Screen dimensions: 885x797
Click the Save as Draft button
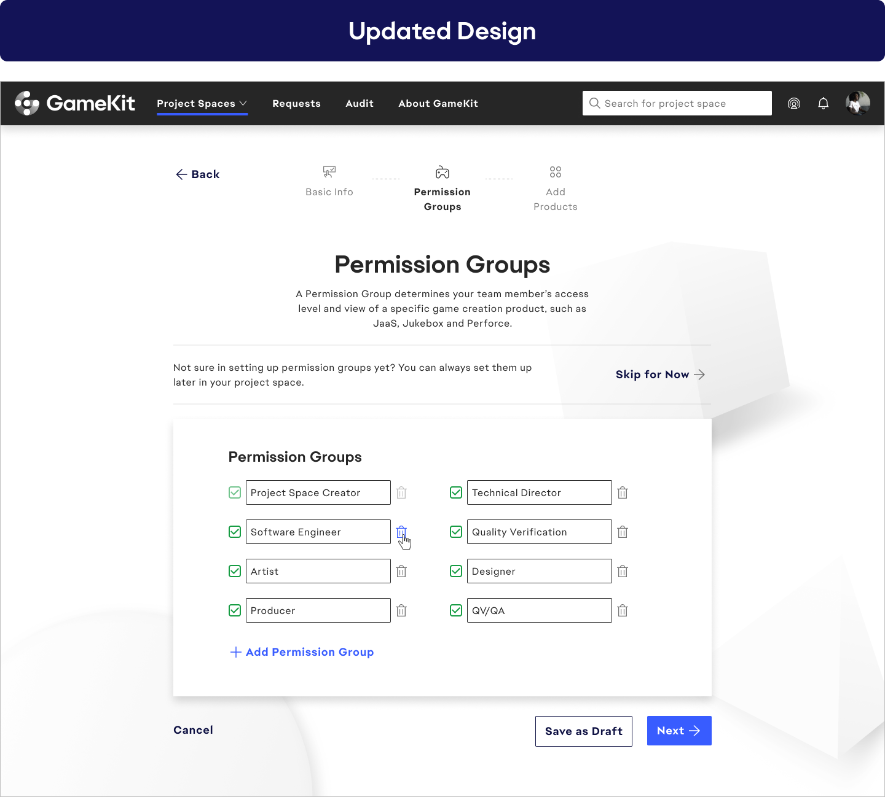[x=584, y=731]
